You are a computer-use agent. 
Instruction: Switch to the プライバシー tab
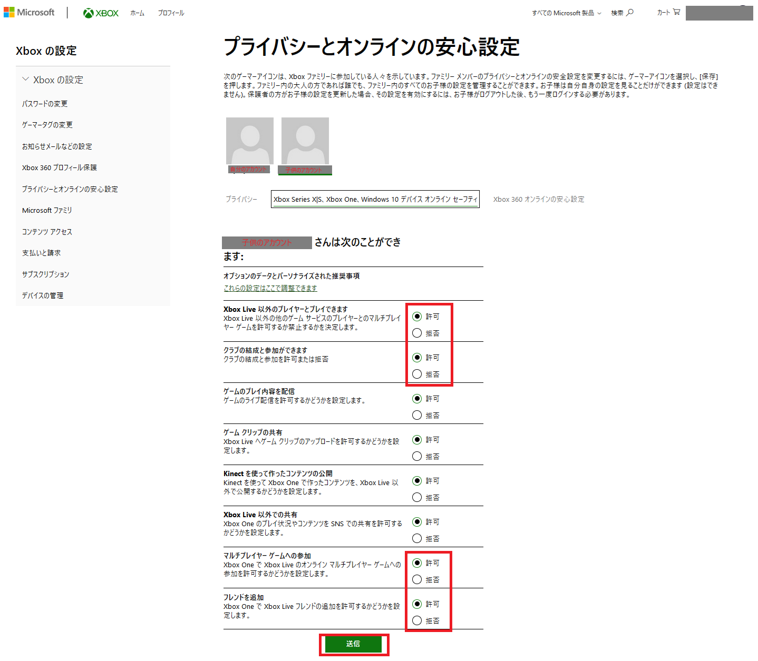(241, 199)
